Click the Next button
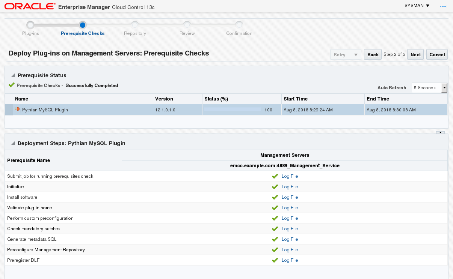The image size is (453, 279). pos(415,55)
